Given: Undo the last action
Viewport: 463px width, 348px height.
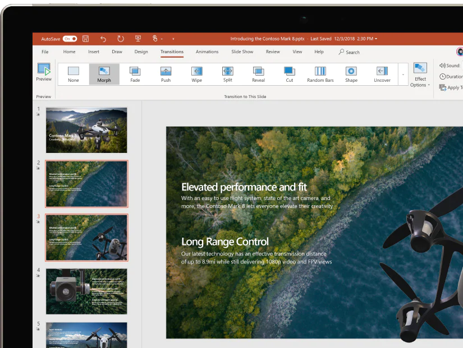Looking at the screenshot, I should pos(103,39).
